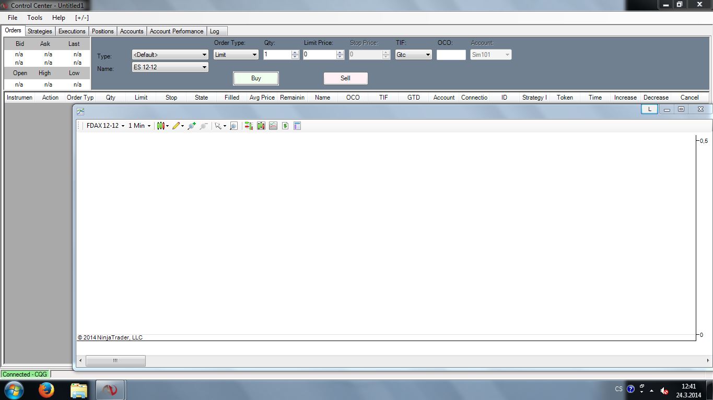Click the OCO input field
The height and width of the screenshot is (400, 713).
(451, 55)
